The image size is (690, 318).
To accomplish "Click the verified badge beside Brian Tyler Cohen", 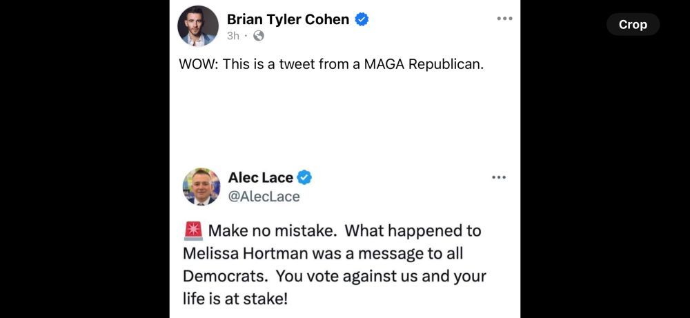I will point(362,19).
